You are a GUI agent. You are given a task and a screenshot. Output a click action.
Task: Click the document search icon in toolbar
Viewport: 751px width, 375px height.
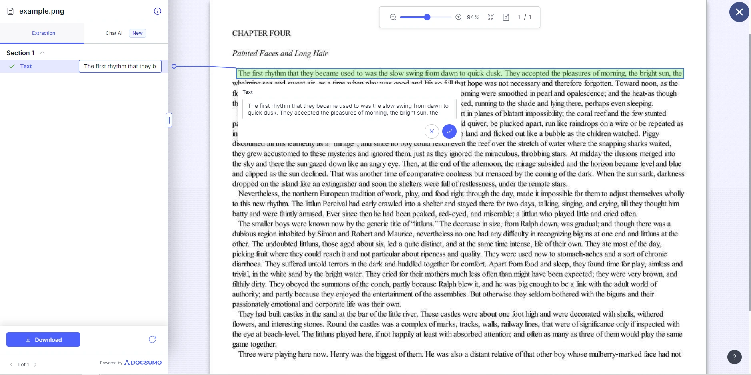pos(506,17)
